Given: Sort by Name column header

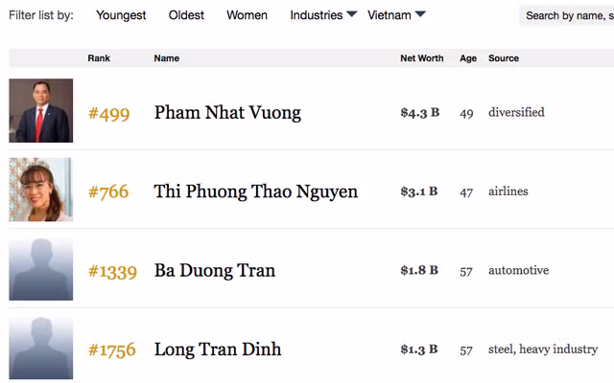Looking at the screenshot, I should 166,58.
